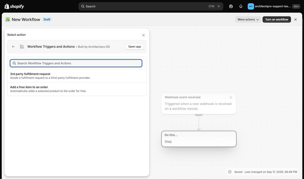Select the Do this... step node
This screenshot has width=304, height=179.
(x=199, y=139)
